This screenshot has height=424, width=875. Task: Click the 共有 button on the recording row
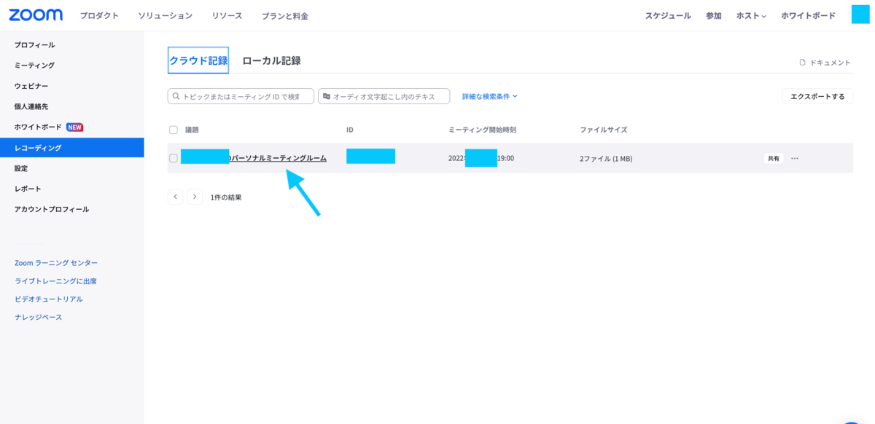pos(773,157)
